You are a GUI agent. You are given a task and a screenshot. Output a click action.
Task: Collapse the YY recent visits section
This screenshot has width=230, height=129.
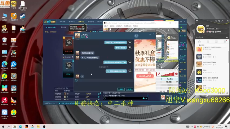(x=197, y=45)
